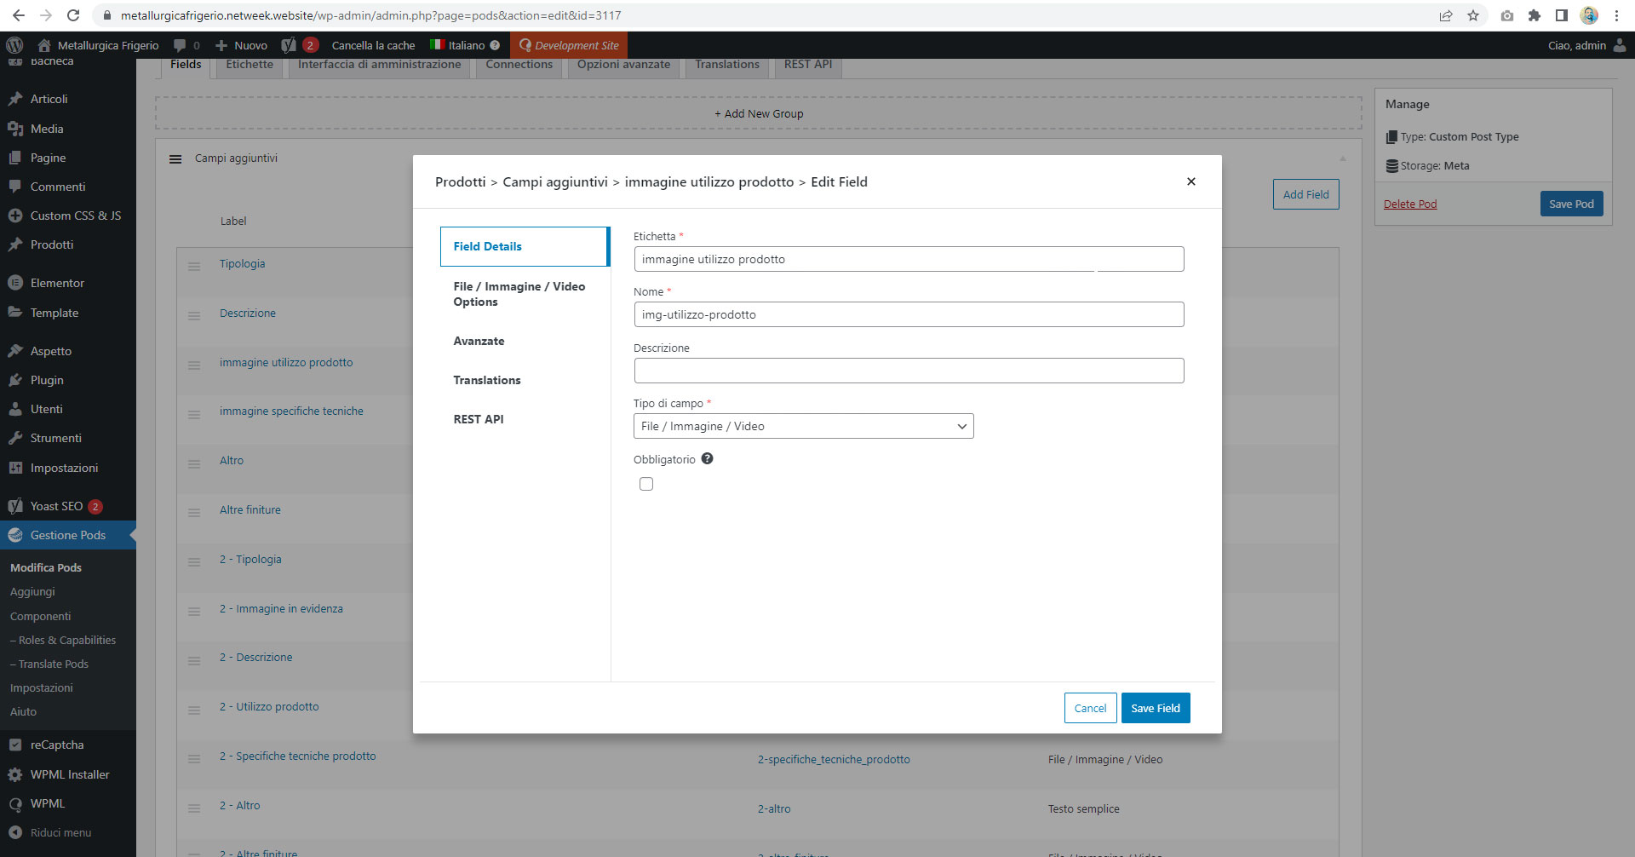Collapse the admin menu via Riduci menu
The image size is (1635, 857).
click(x=14, y=832)
